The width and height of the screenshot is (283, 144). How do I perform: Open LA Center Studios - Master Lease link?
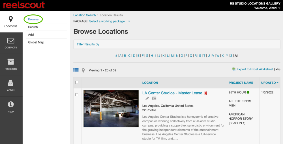coord(172,93)
